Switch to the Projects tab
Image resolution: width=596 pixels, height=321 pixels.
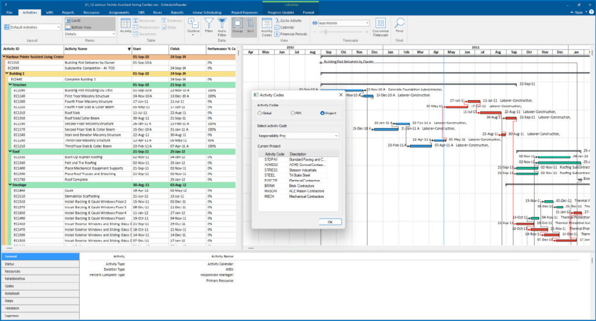(x=68, y=13)
